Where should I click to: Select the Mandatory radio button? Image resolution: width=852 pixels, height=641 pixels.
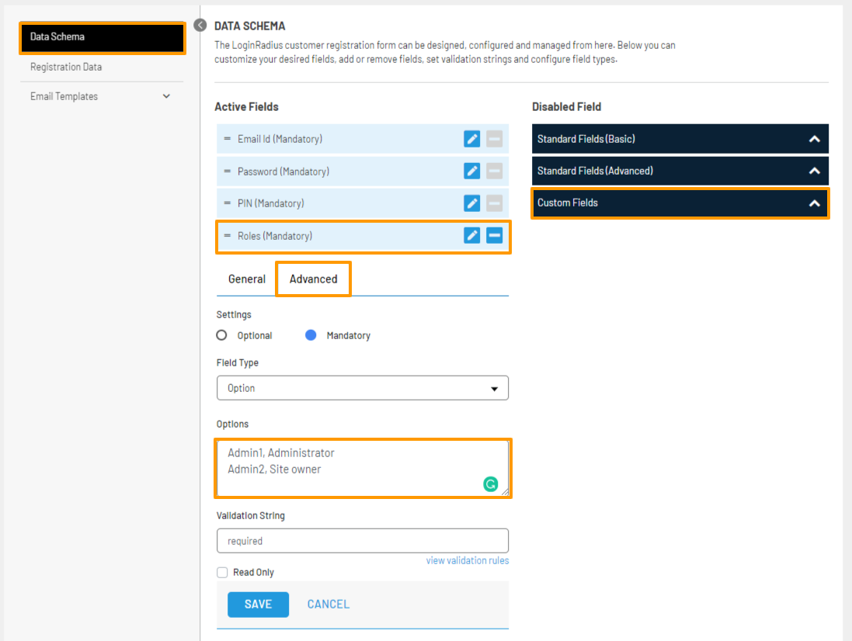(x=311, y=334)
